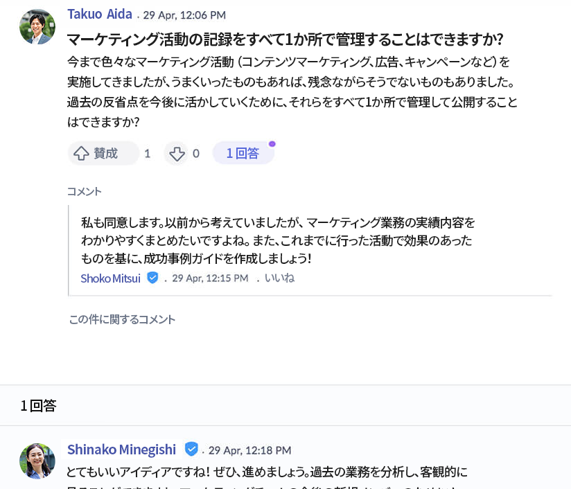The height and width of the screenshot is (489, 571).
Task: Click the upvote arrow icon beside 賛成
Action: pos(81,153)
